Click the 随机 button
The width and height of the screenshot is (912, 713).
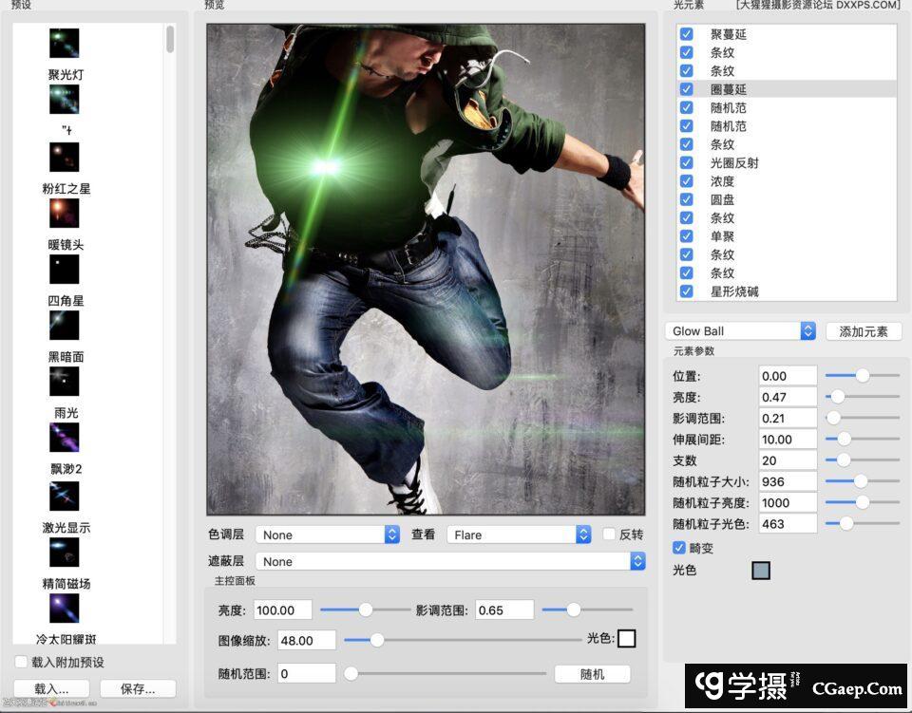click(592, 672)
